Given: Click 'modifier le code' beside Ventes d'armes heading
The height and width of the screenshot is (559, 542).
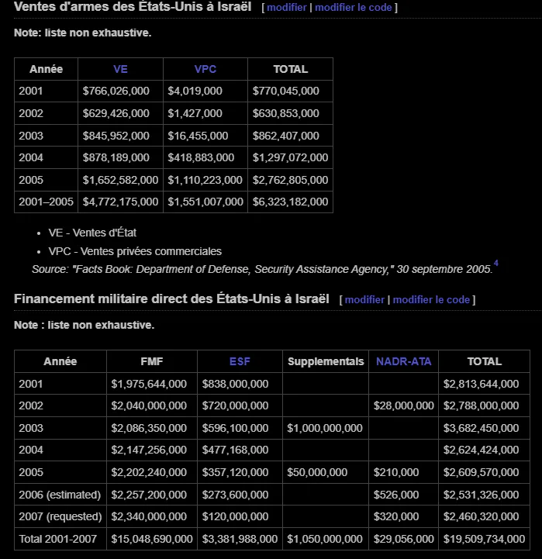Looking at the screenshot, I should tap(354, 8).
